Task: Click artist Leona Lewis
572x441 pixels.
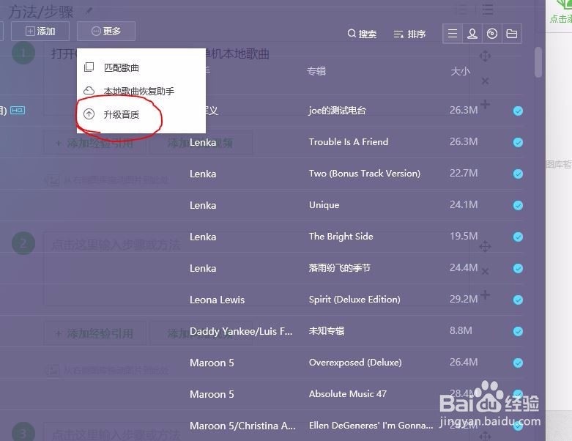Action: click(217, 300)
